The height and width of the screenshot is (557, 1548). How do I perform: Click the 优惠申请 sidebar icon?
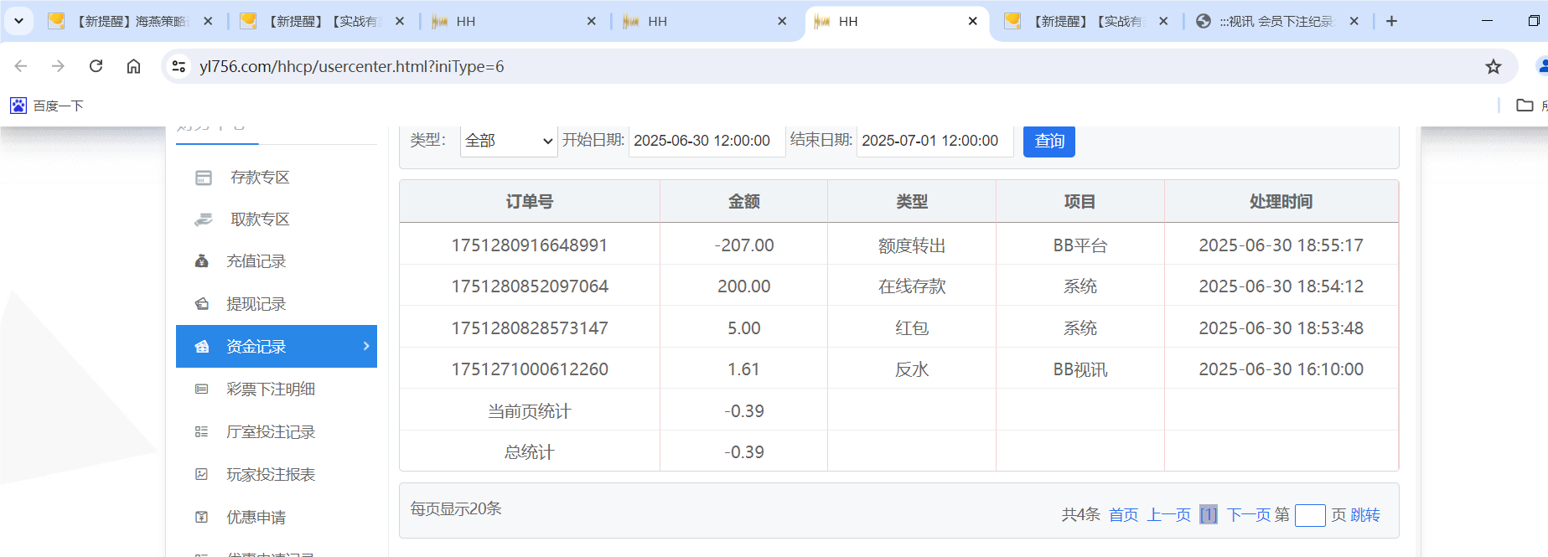tap(201, 518)
